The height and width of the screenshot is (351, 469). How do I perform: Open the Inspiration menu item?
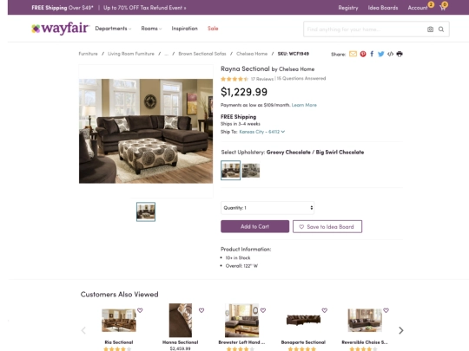(184, 29)
